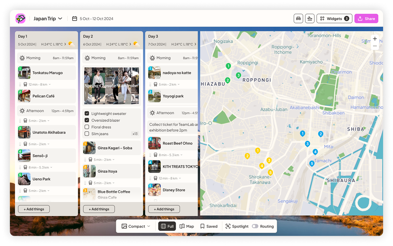Click blue map pin number 3

(307, 144)
